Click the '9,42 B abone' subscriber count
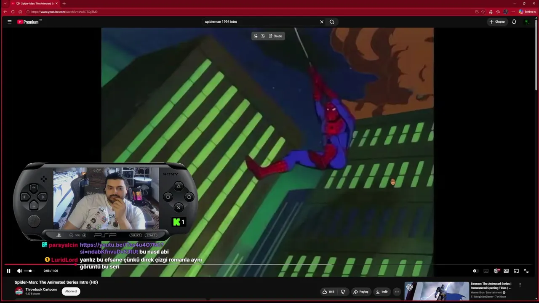539x303 pixels. [x=33, y=294]
